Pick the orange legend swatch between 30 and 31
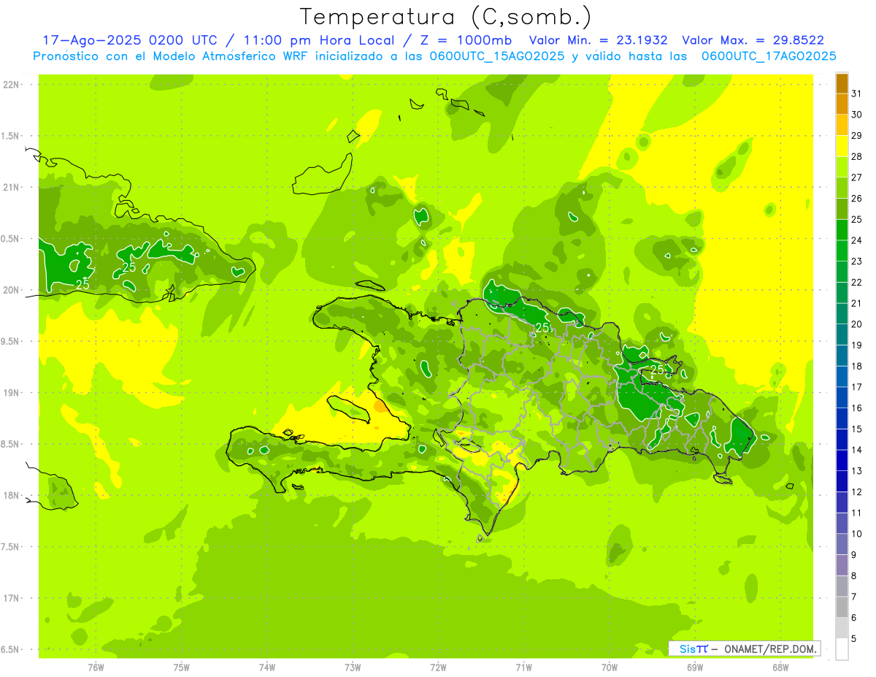 [842, 104]
